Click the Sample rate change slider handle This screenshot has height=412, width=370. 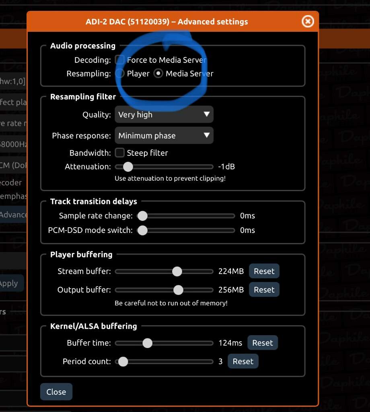coord(143,216)
